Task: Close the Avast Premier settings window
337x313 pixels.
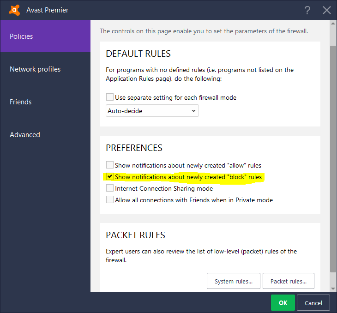Action: pos(327,10)
